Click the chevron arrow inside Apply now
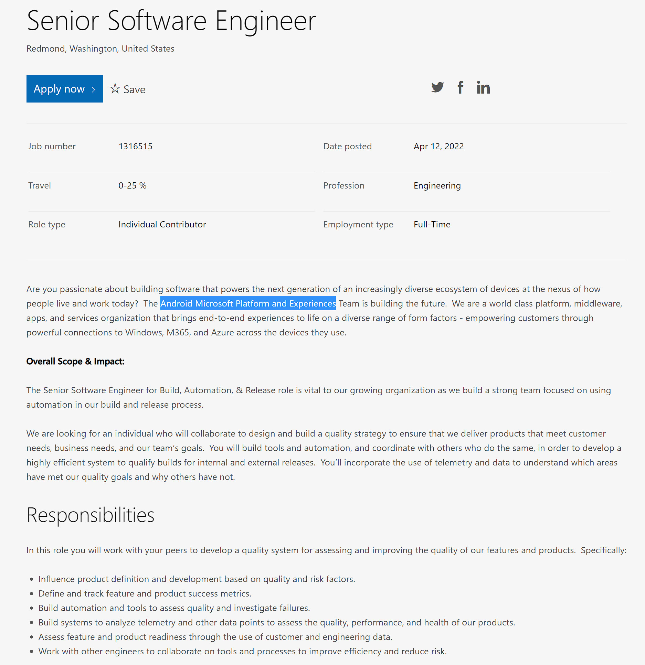 94,89
